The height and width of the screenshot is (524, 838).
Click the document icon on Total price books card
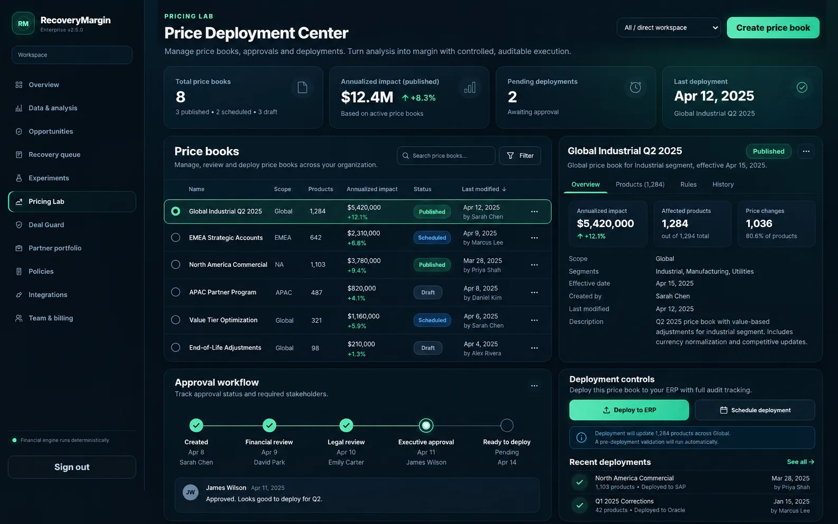[x=302, y=87]
